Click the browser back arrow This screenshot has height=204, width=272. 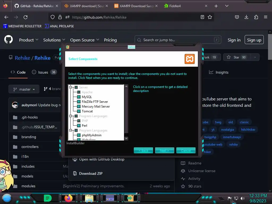pos(6,17)
